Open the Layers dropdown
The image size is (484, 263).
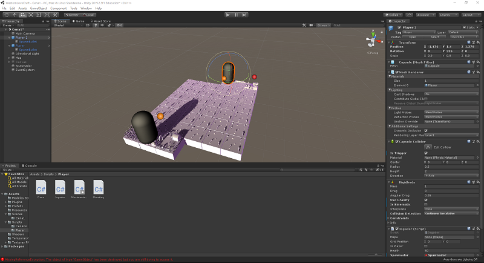(x=448, y=14)
